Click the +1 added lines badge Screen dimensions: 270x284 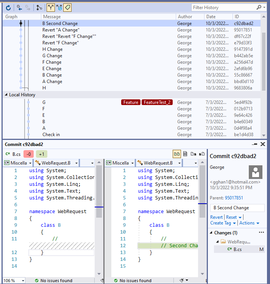(42, 154)
